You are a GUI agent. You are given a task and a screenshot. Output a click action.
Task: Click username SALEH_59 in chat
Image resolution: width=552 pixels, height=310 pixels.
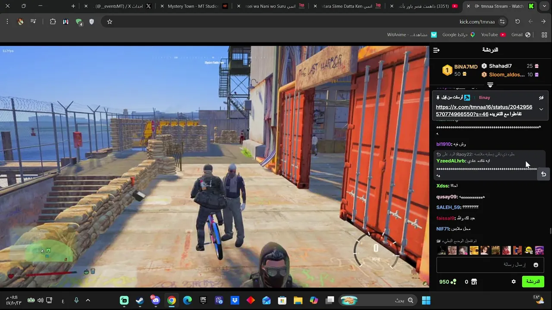[448, 208]
